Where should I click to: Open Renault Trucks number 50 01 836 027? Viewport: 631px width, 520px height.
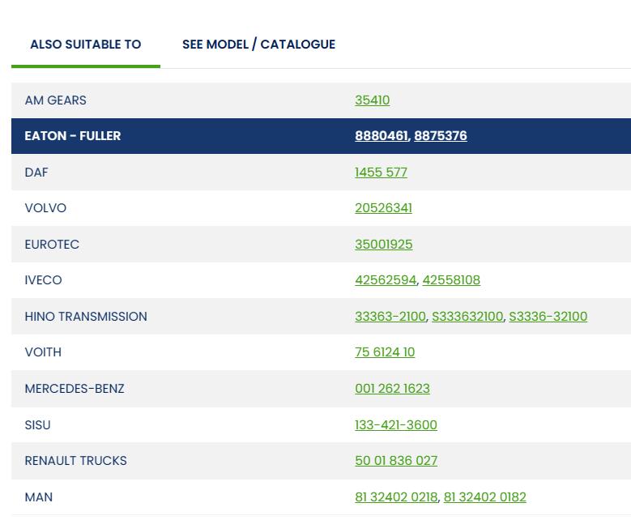[x=396, y=461]
